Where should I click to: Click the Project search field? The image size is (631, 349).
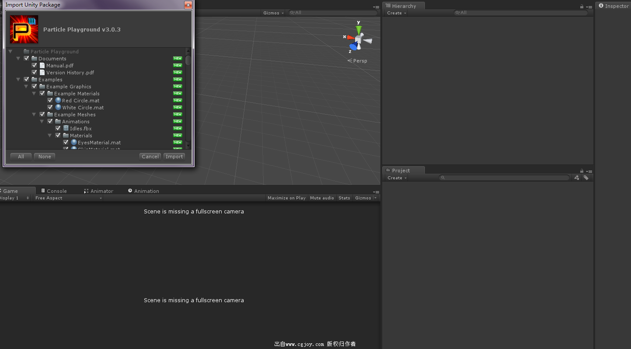[x=505, y=178]
